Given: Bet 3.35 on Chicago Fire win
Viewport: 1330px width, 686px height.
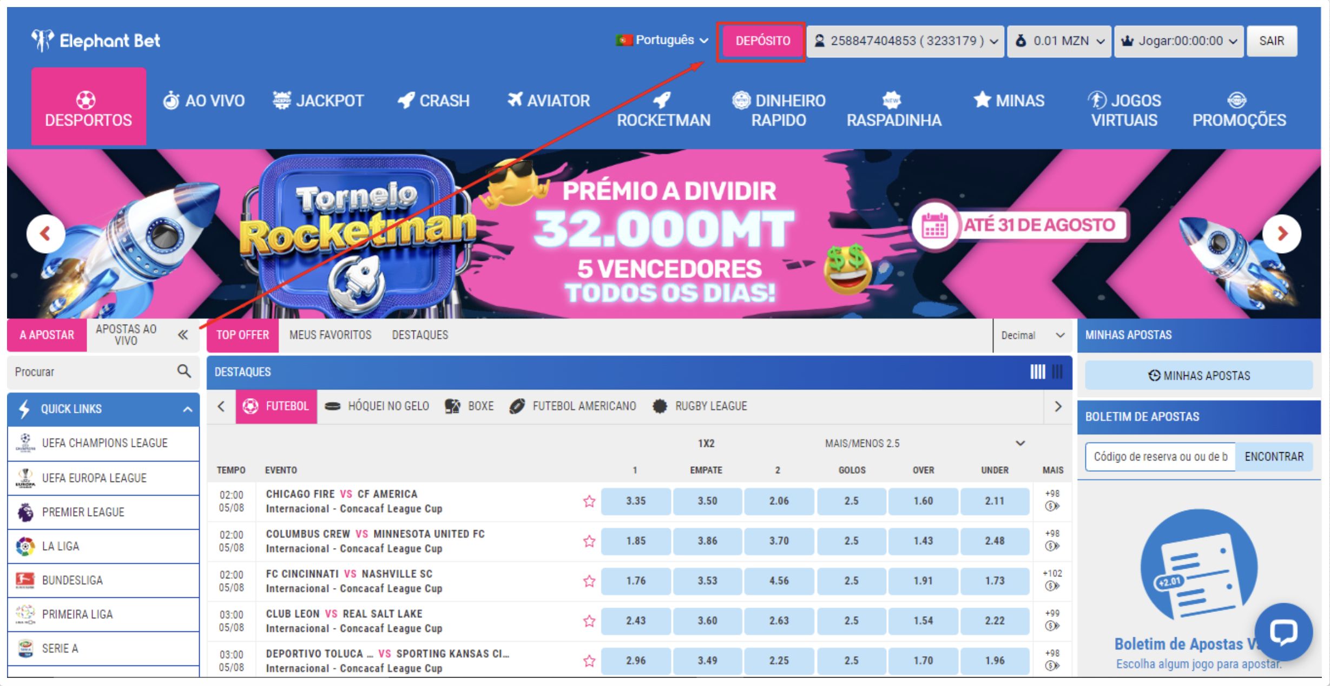Looking at the screenshot, I should (636, 501).
